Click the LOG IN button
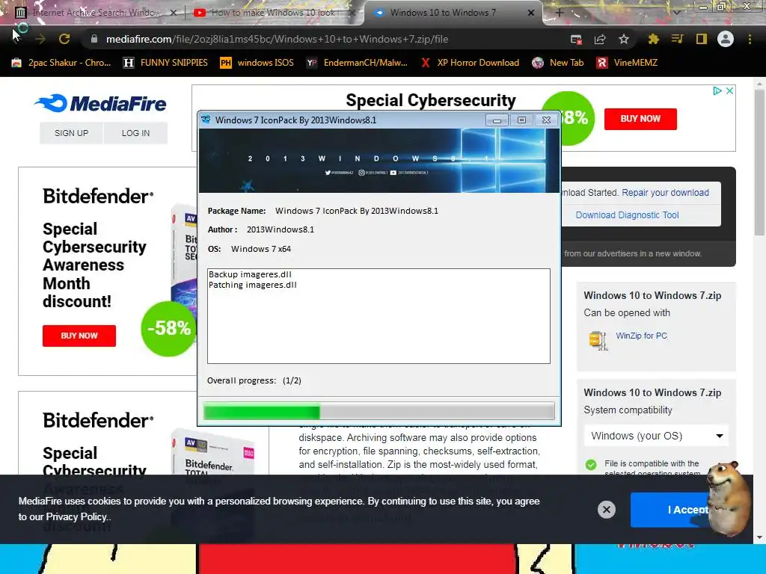This screenshot has height=574, width=766. (136, 133)
